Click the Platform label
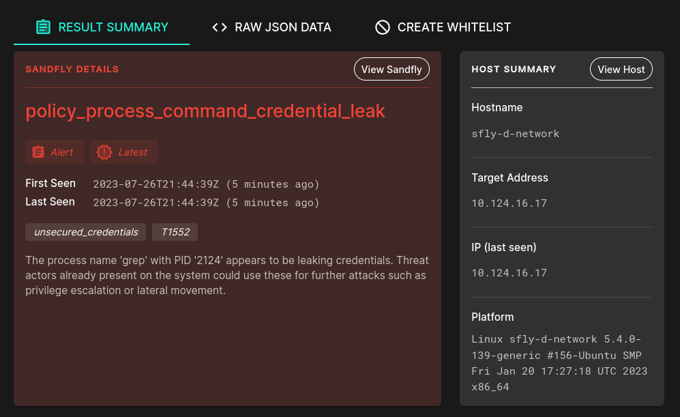Screen dimensions: 680x417 [492, 317]
